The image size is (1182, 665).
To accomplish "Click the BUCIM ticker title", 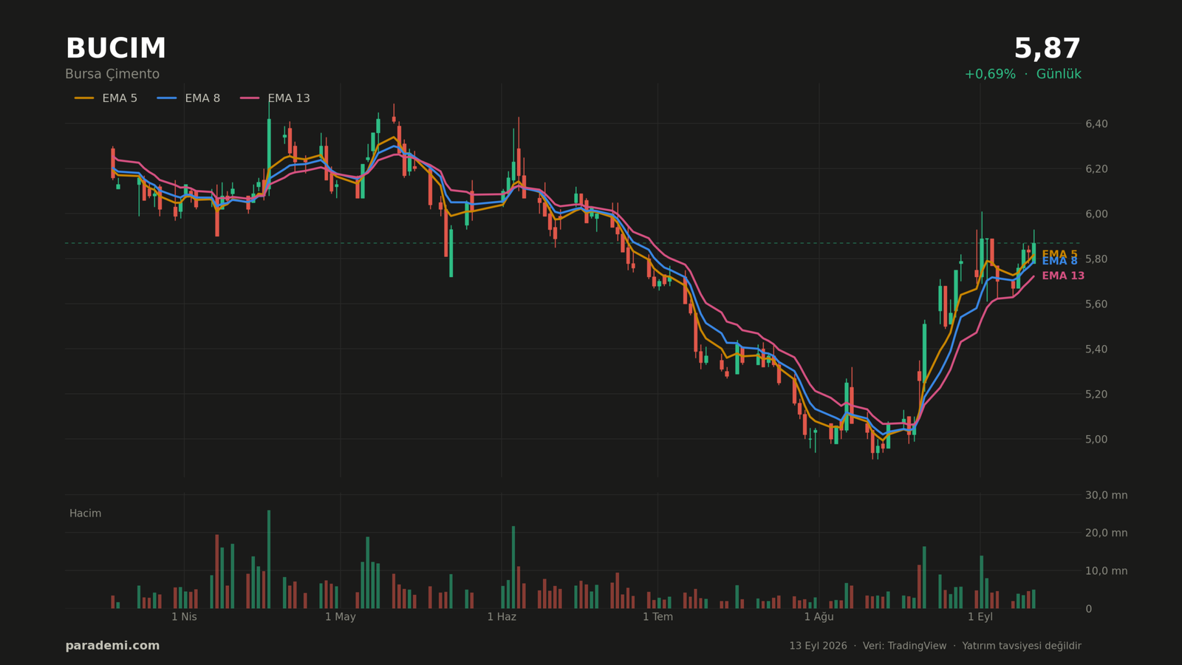I will tap(116, 50).
